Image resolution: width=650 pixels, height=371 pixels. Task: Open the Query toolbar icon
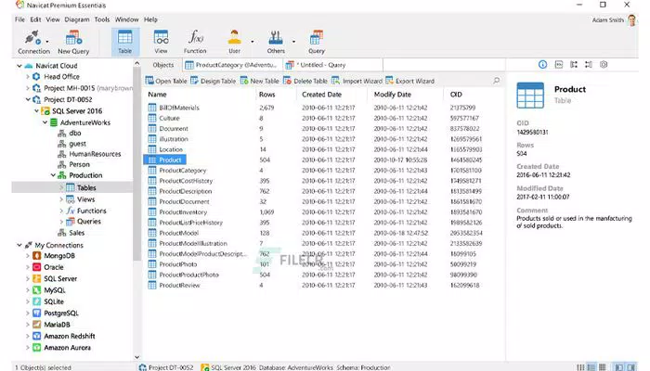(317, 42)
